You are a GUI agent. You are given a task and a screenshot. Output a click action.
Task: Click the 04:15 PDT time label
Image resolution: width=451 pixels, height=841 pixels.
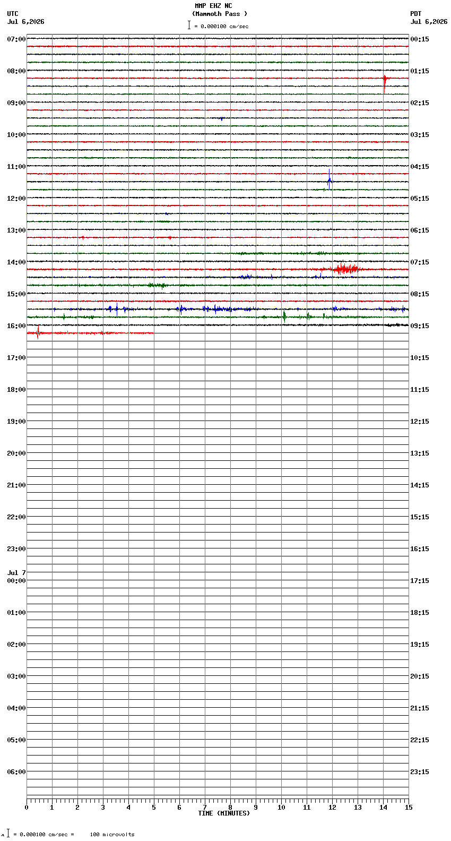420,167
